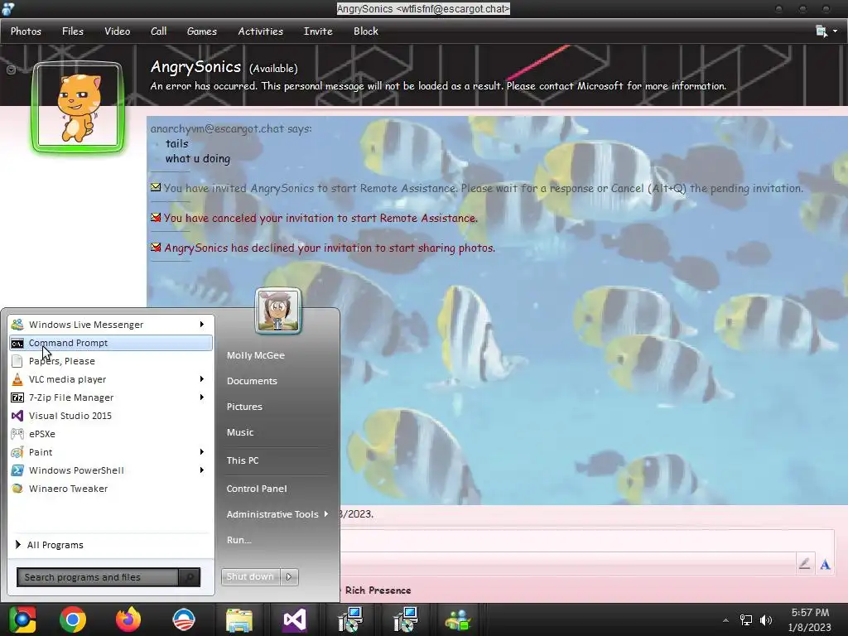The height and width of the screenshot is (636, 848).
Task: Open Files in Messenger toolbar
Action: click(73, 31)
